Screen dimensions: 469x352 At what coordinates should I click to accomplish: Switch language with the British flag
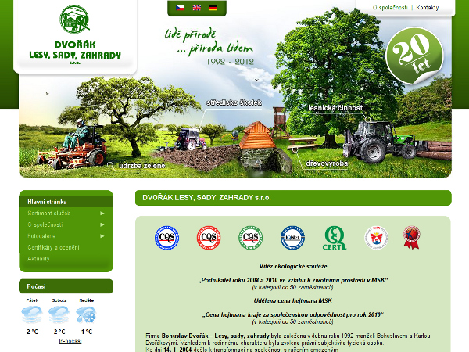pos(196,8)
